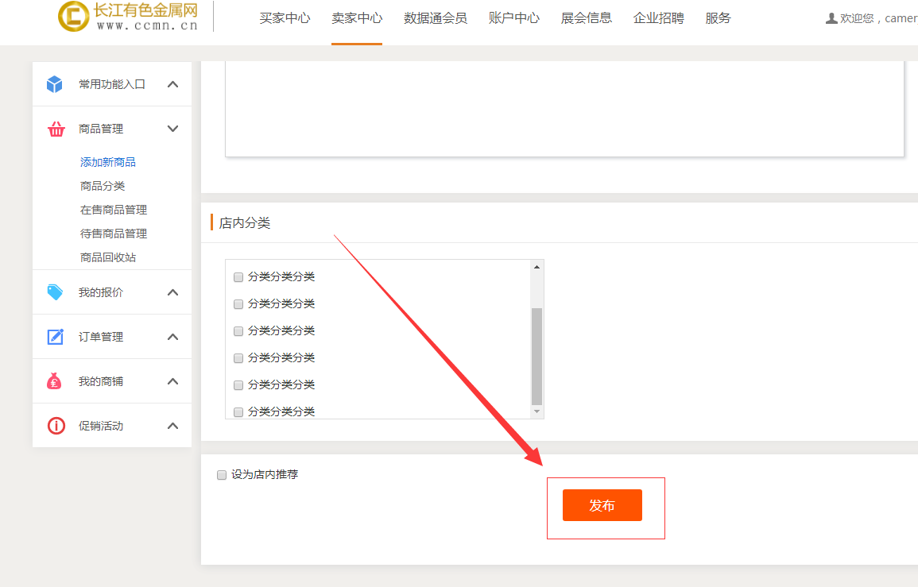Click the user avatar icon beside 欢迎您
Image resolution: width=918 pixels, height=587 pixels.
(831, 18)
